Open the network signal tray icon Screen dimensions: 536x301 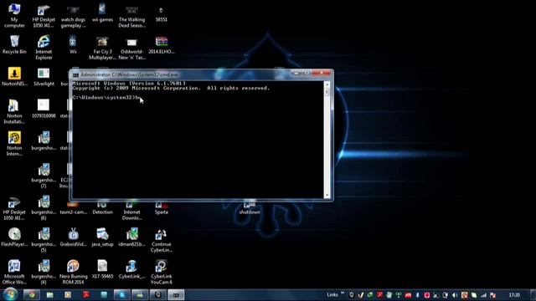(483, 295)
